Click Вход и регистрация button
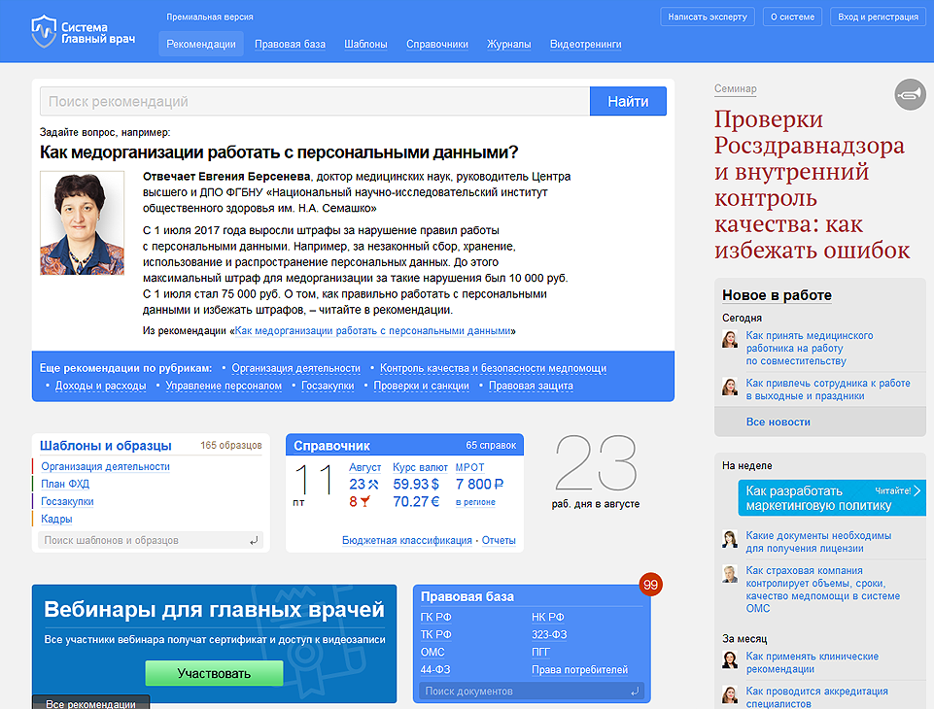Screen dimensions: 934x709 coord(878,17)
